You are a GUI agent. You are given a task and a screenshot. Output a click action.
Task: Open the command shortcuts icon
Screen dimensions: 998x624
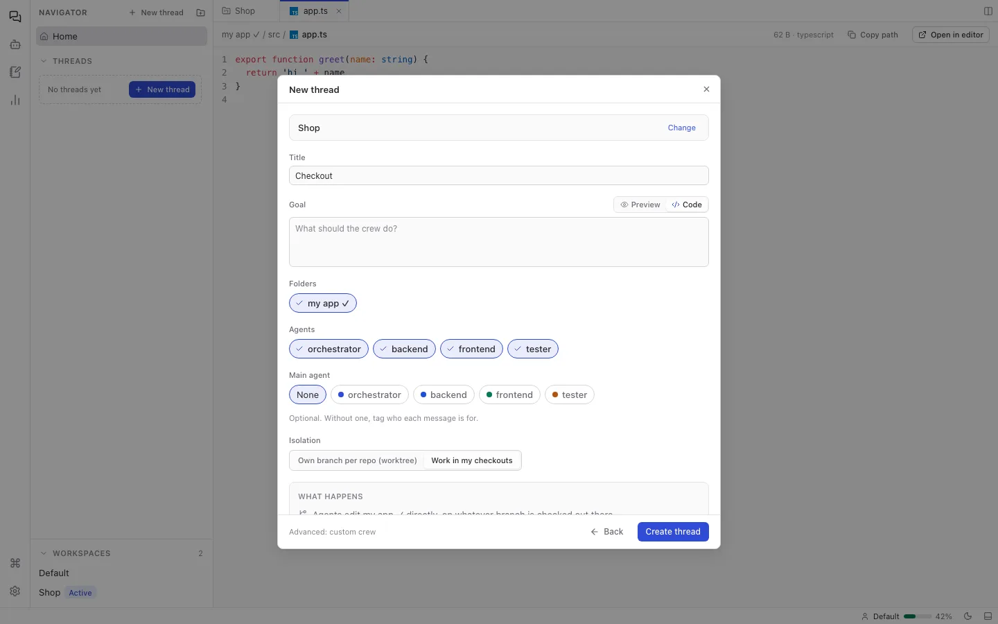point(15,563)
